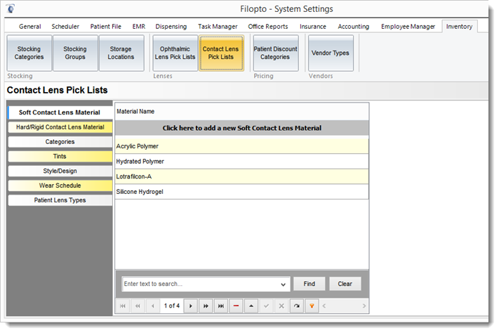Select Soft Contact Lens Material list
Viewport: 499px width, 333px height.
tap(60, 112)
